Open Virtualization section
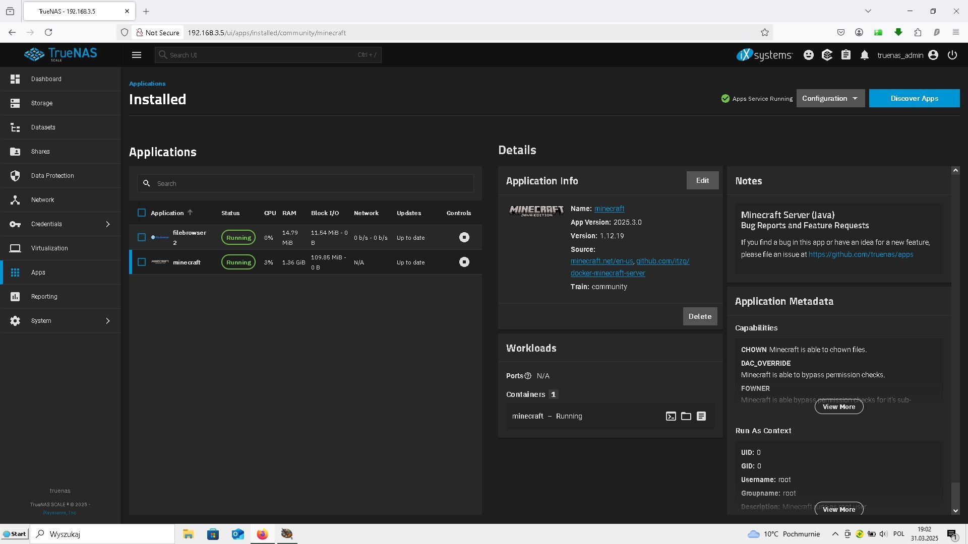 click(60, 248)
